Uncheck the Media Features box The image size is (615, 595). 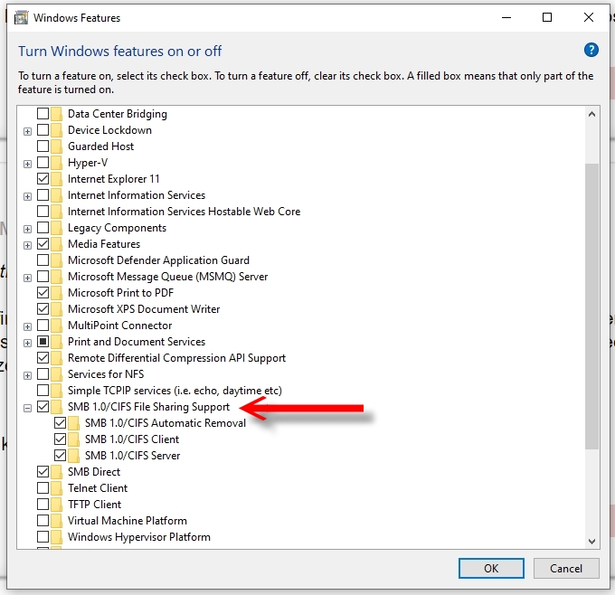pos(43,244)
